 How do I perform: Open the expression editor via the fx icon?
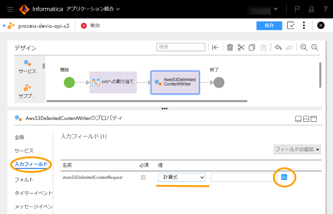[284, 177]
